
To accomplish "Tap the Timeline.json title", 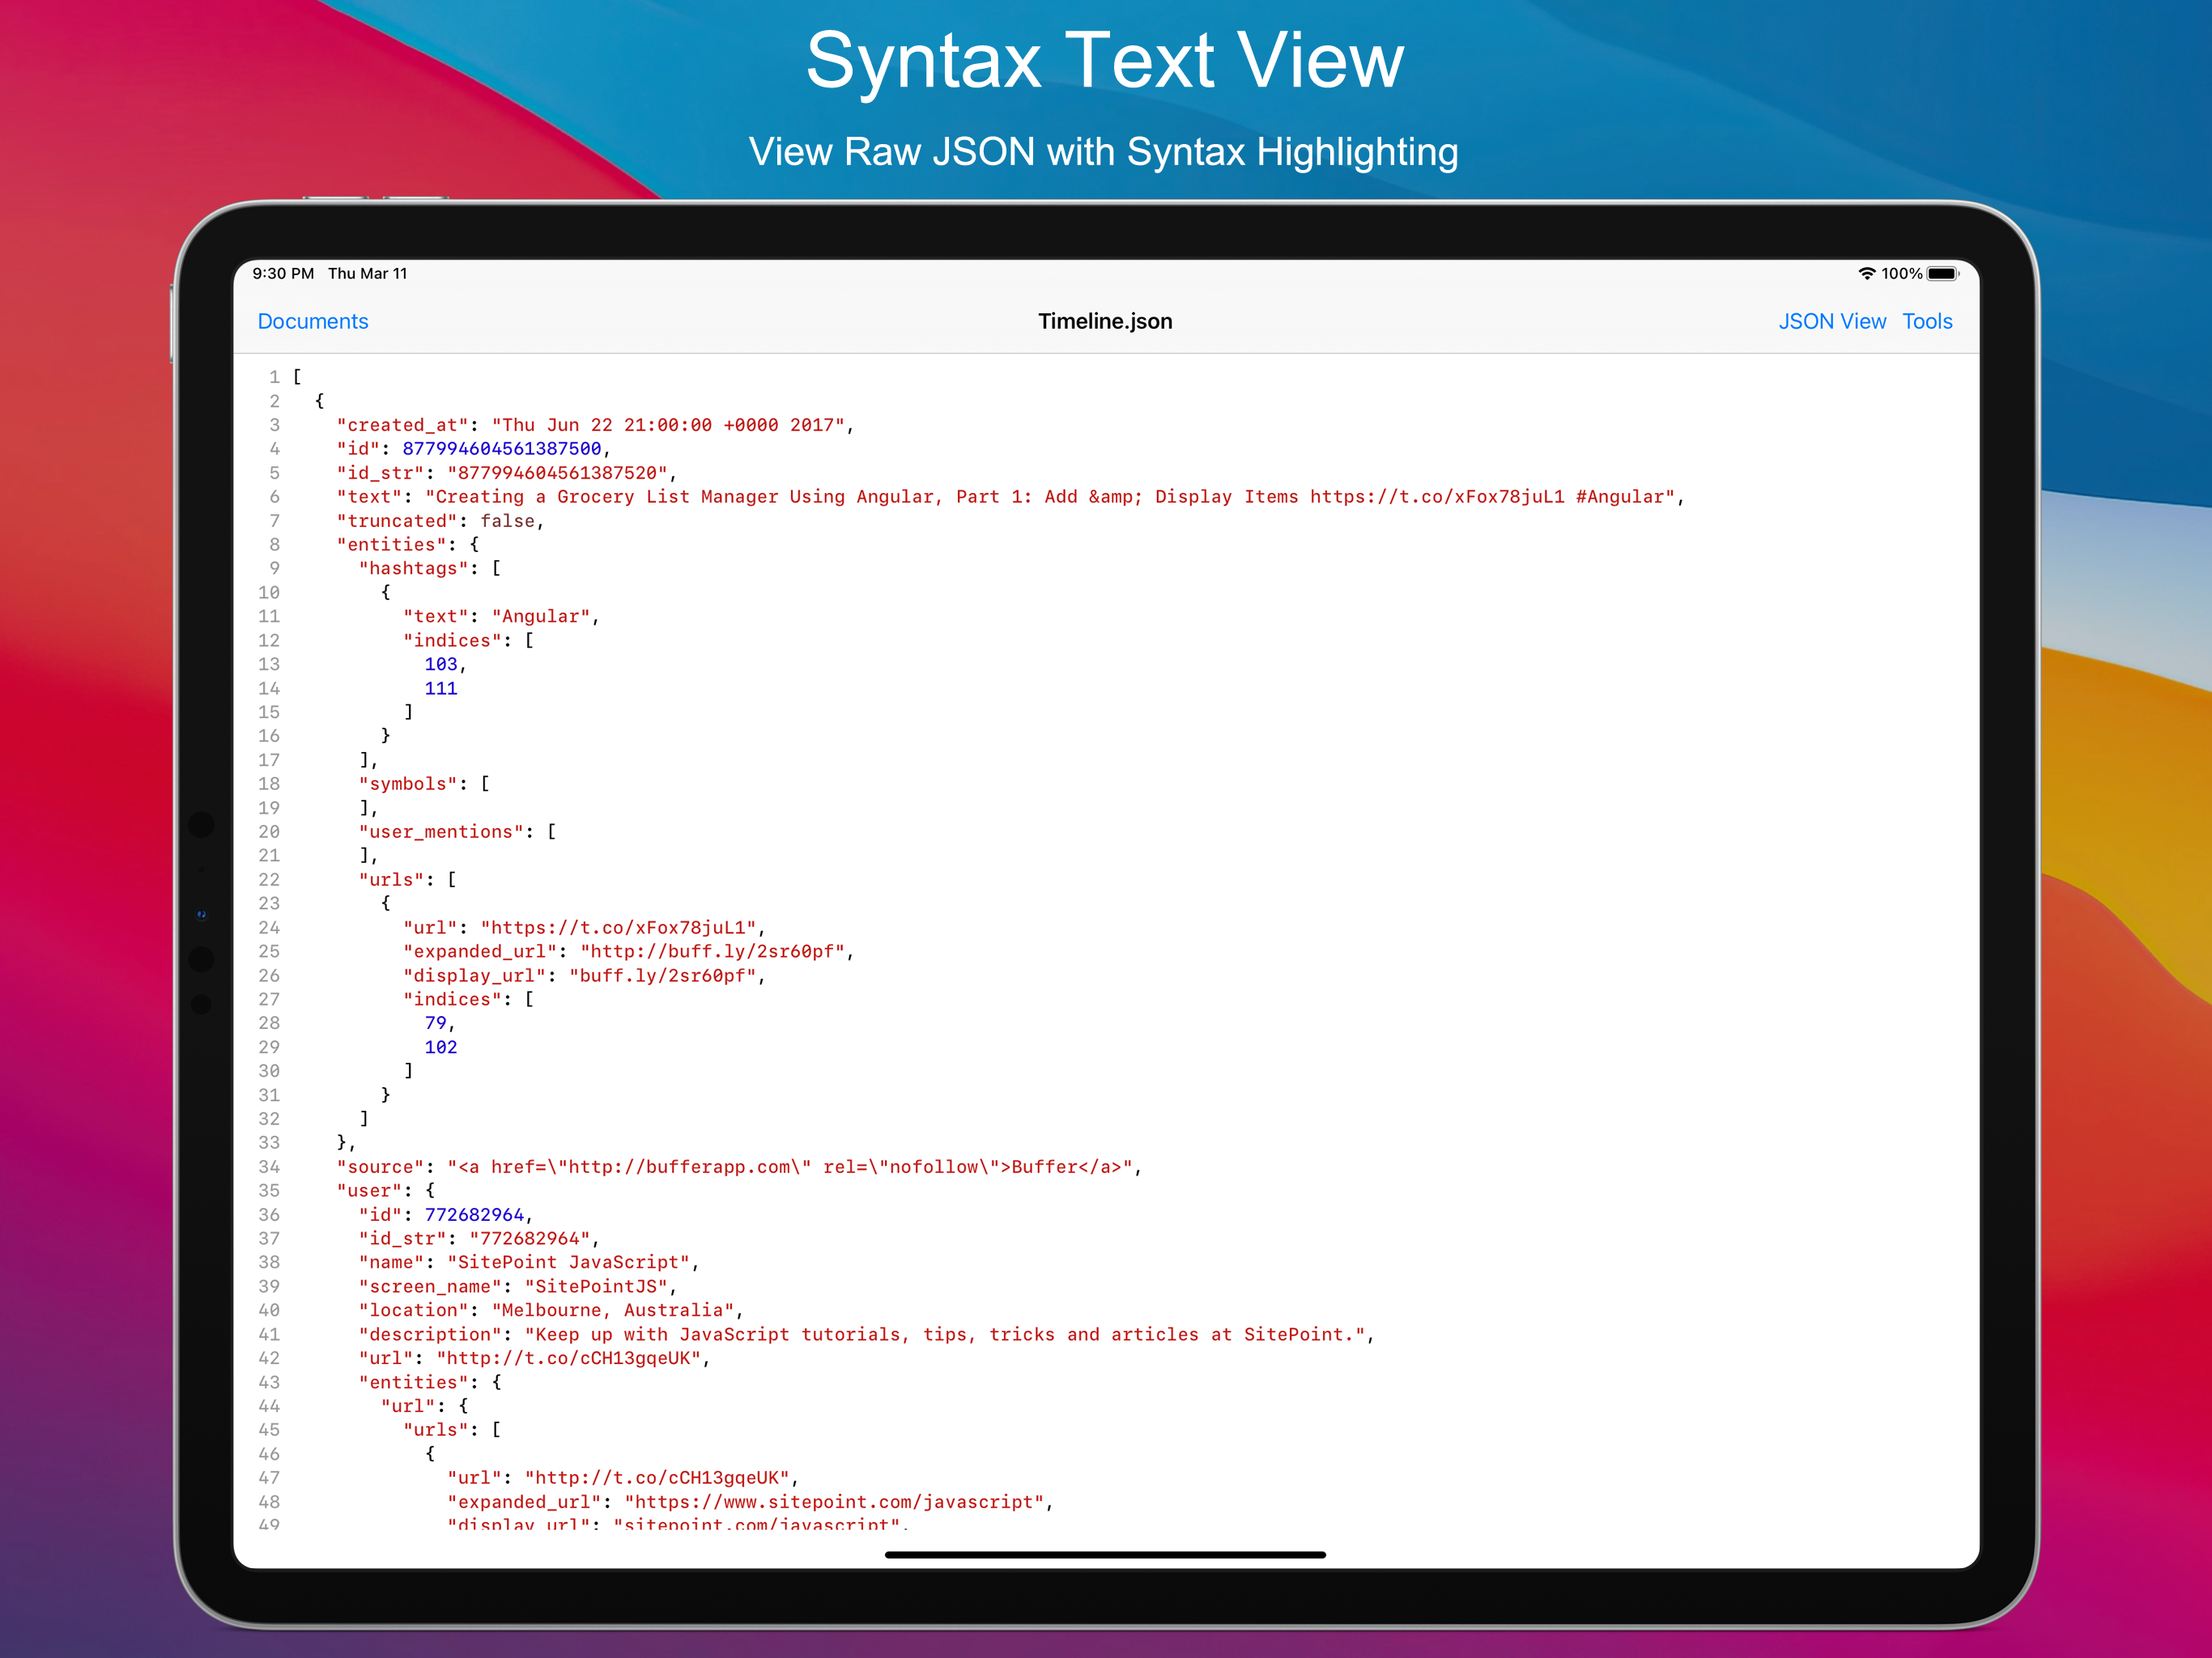I will (x=1104, y=321).
